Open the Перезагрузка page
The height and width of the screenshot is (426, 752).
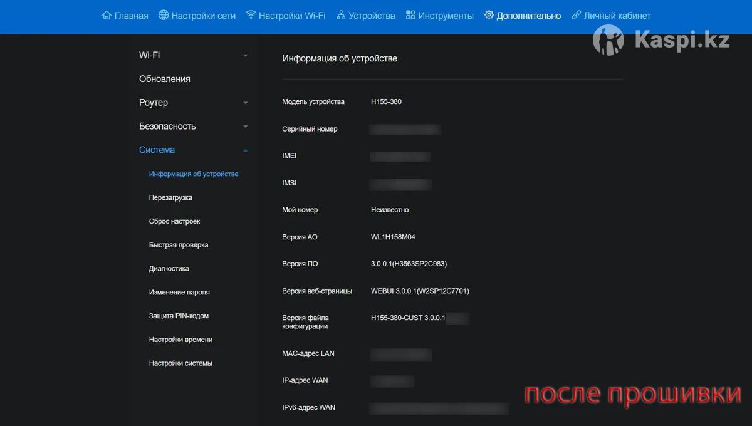coord(170,198)
